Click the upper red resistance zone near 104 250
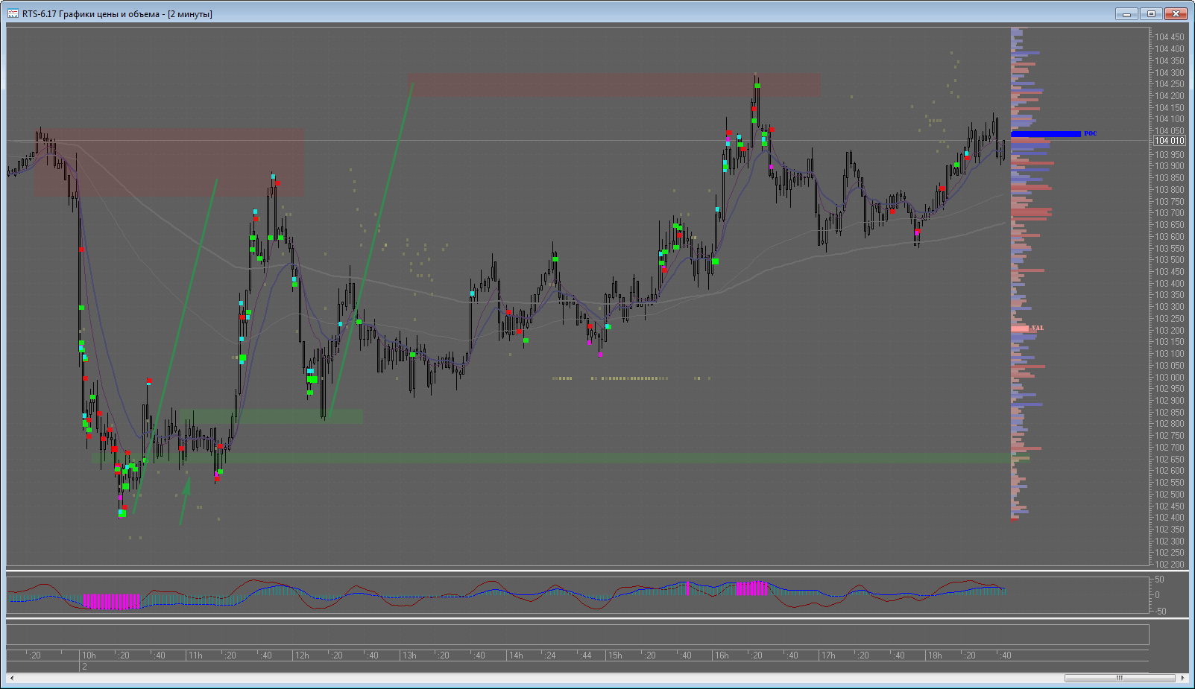This screenshot has width=1195, height=689. pos(614,84)
